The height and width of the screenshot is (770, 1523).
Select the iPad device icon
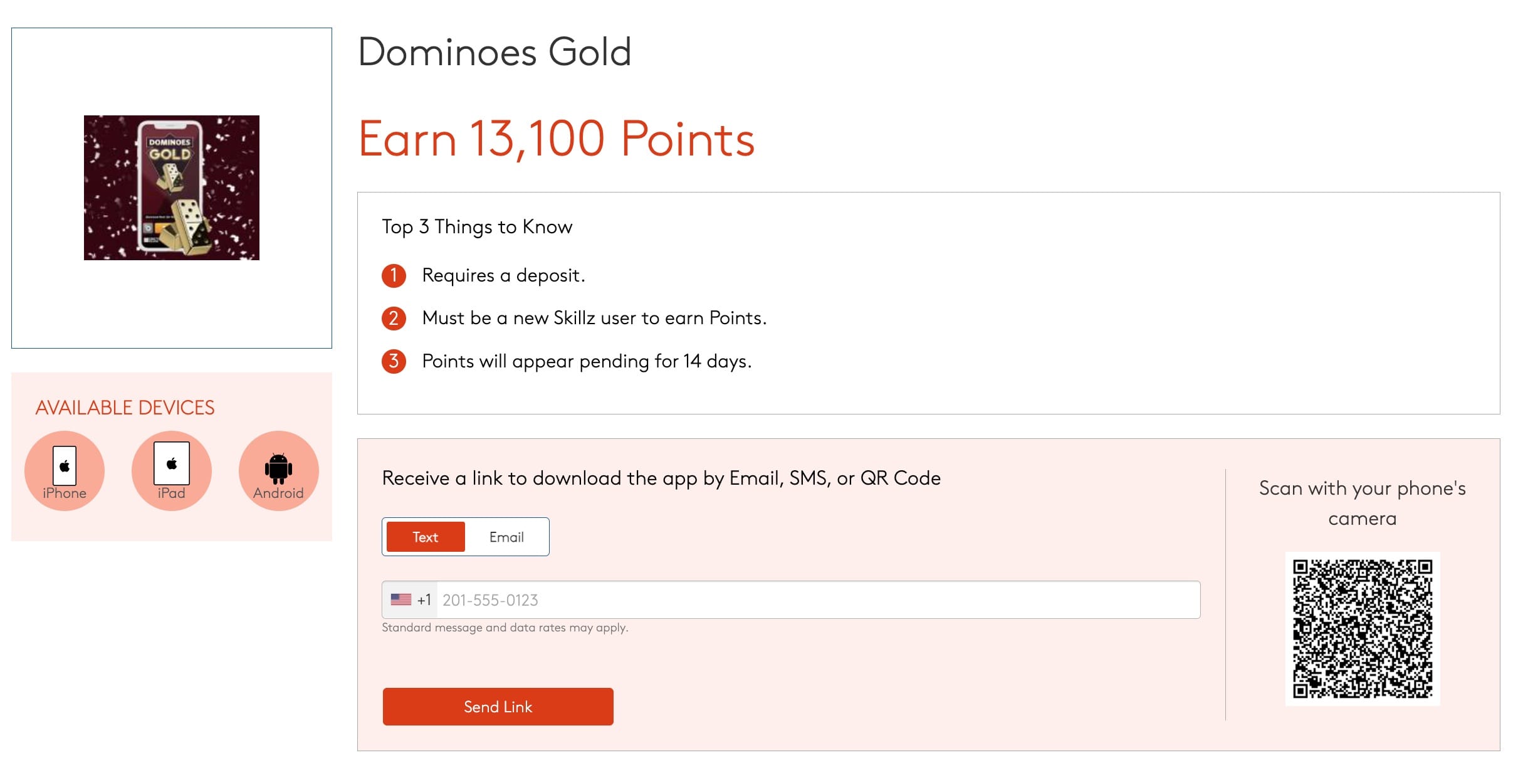[171, 470]
